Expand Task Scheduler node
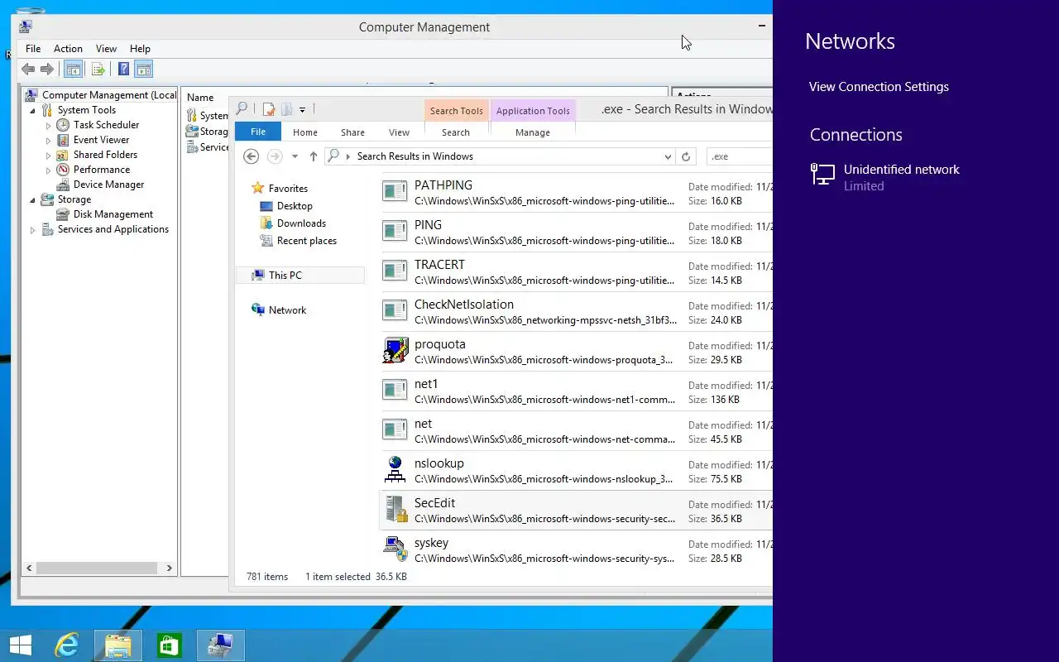 pyautogui.click(x=49, y=126)
